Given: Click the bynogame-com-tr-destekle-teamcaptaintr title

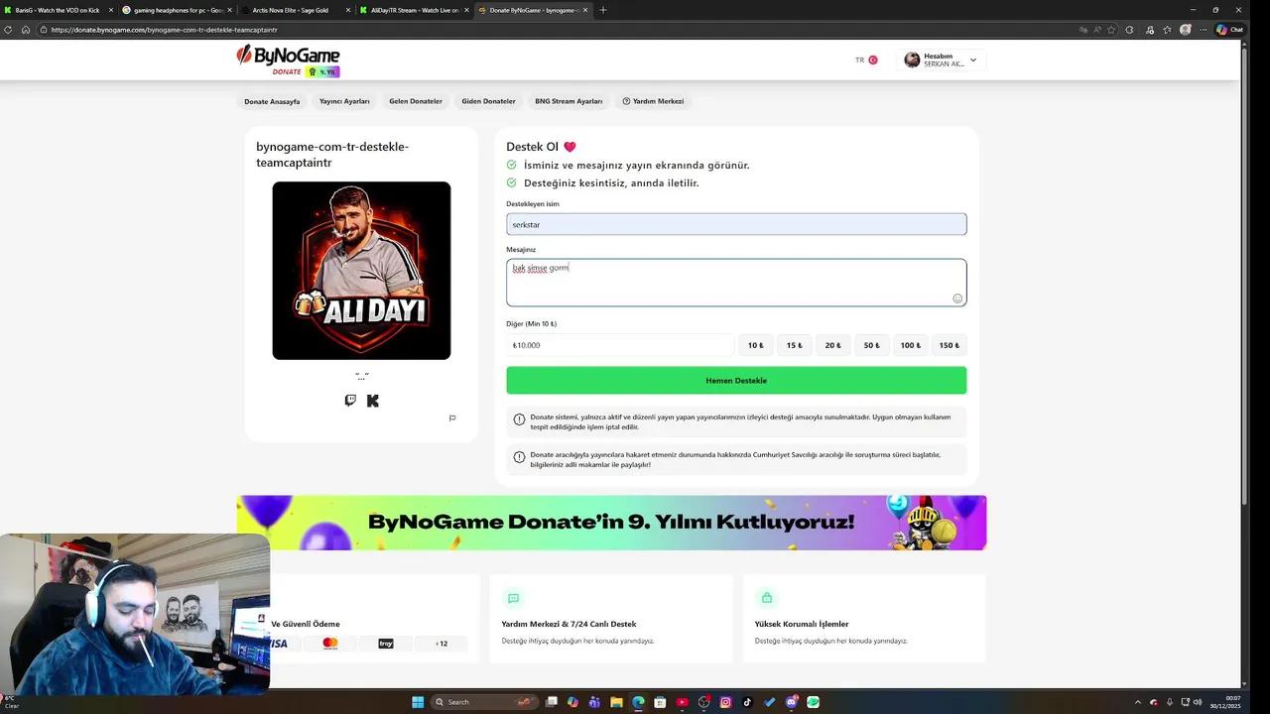Looking at the screenshot, I should 332,155.
